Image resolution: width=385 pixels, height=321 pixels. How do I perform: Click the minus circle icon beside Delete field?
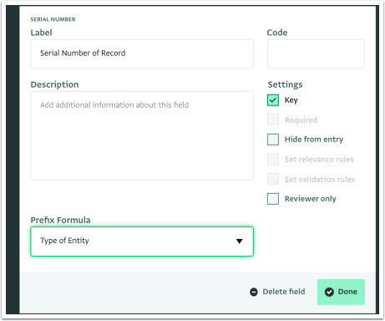coord(254,292)
